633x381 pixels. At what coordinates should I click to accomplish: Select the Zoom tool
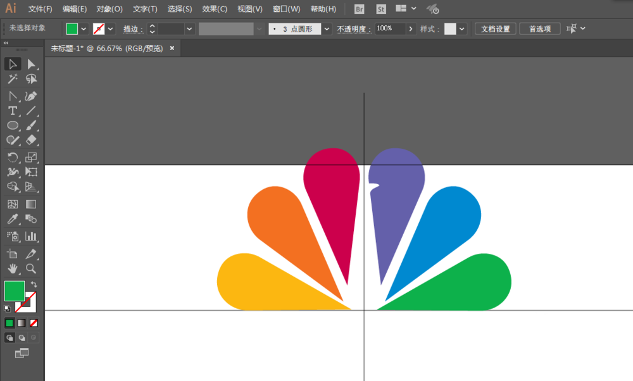coord(31,268)
